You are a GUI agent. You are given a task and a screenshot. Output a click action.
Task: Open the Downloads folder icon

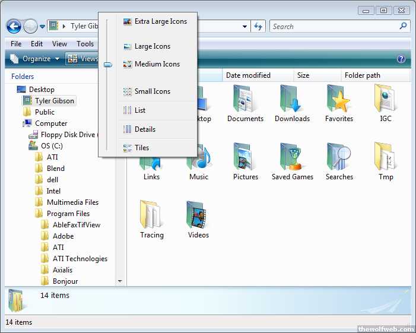292,100
